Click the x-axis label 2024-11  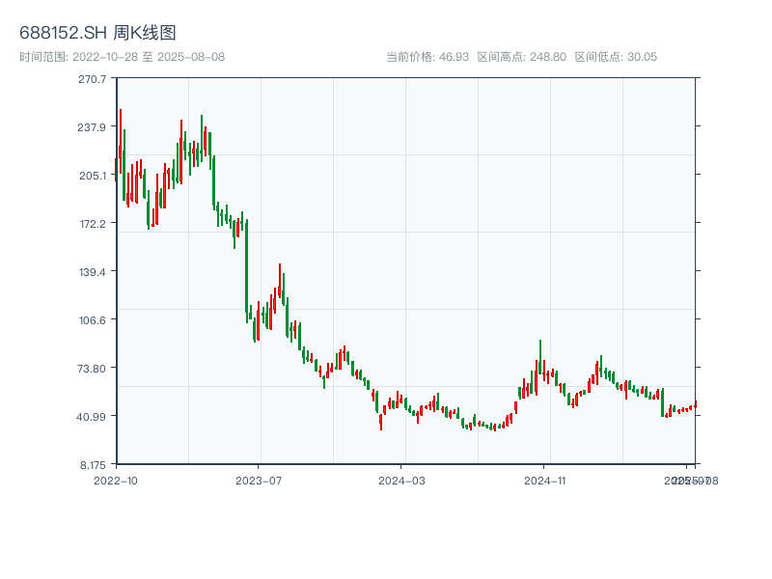click(x=544, y=481)
